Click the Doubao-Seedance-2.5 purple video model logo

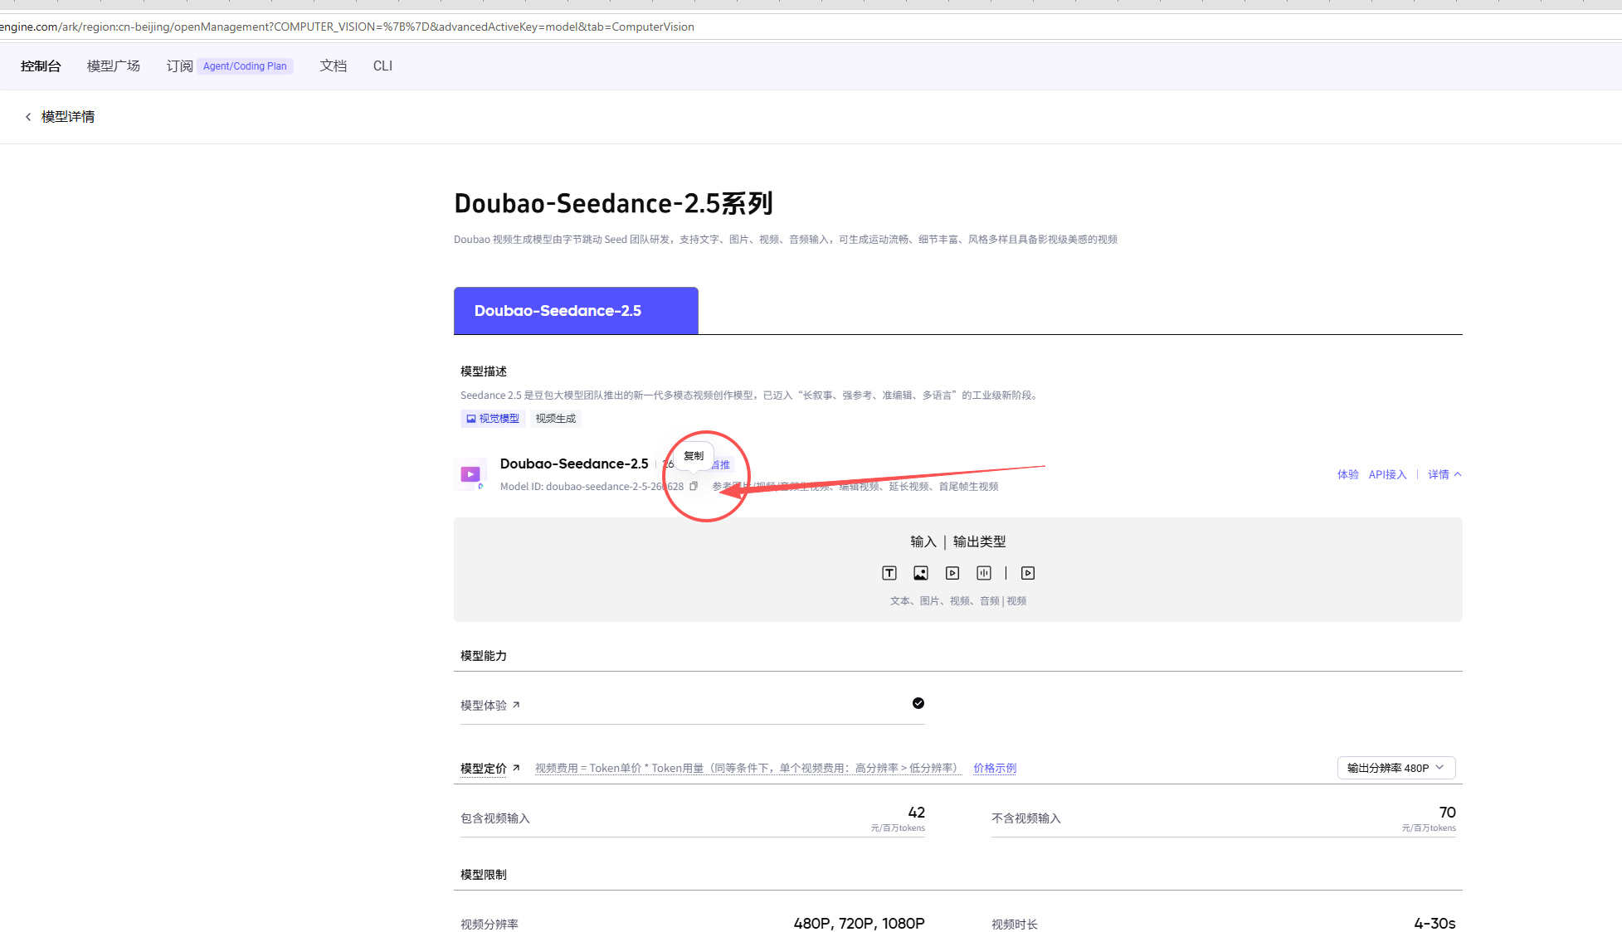470,474
